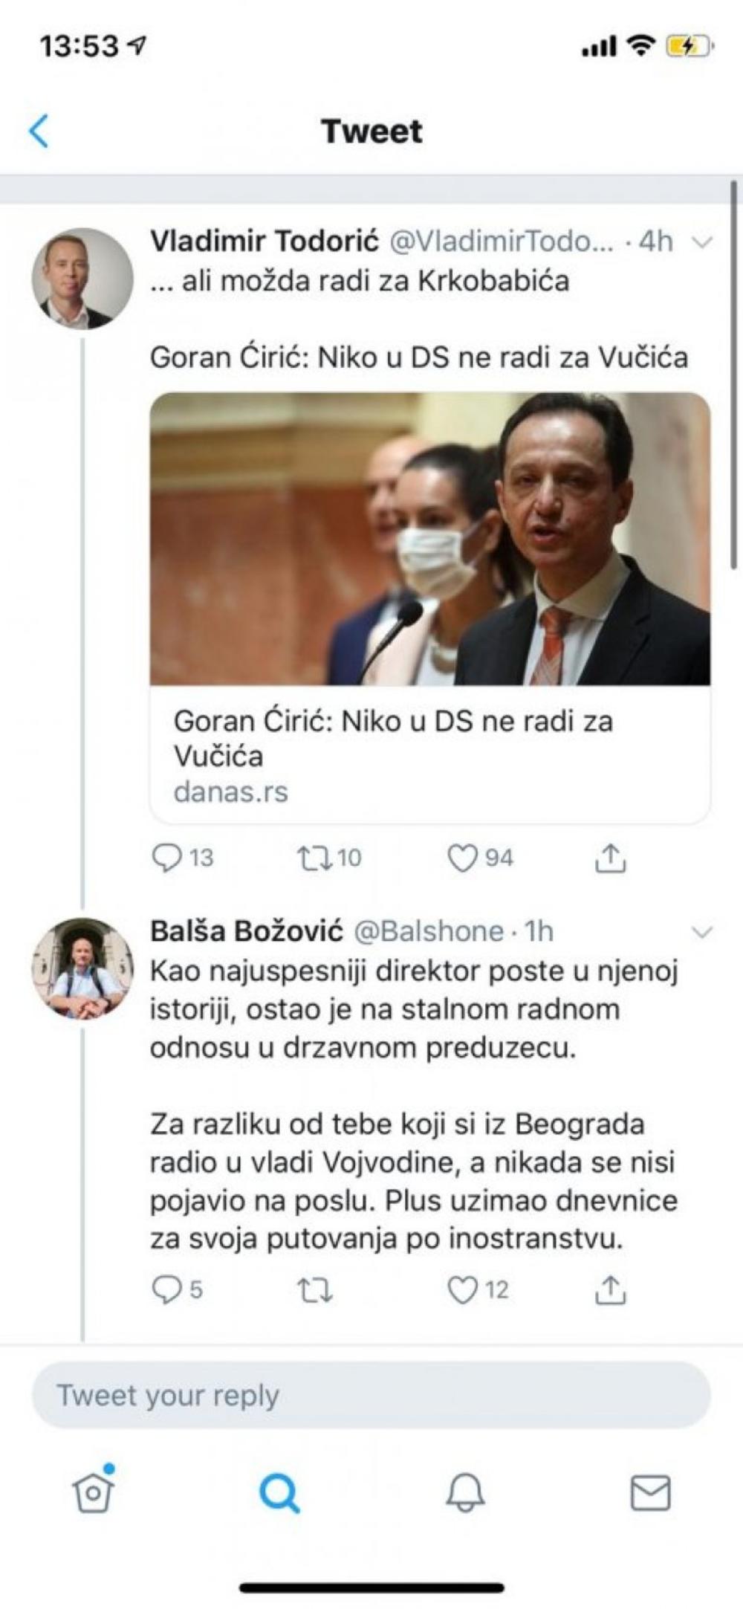
Task: Open the Notifications bell tab
Action: (465, 1492)
